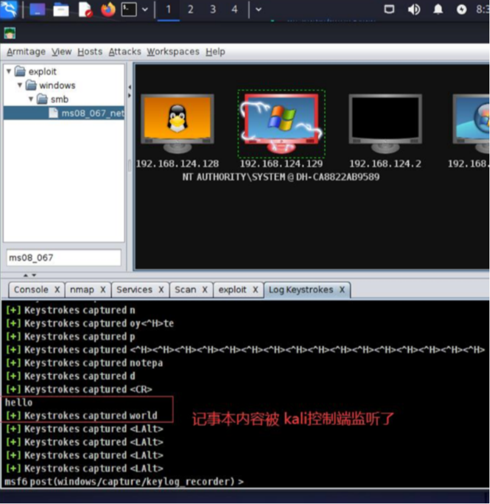Close the nmap tab
The width and height of the screenshot is (490, 504).
pyautogui.click(x=103, y=289)
